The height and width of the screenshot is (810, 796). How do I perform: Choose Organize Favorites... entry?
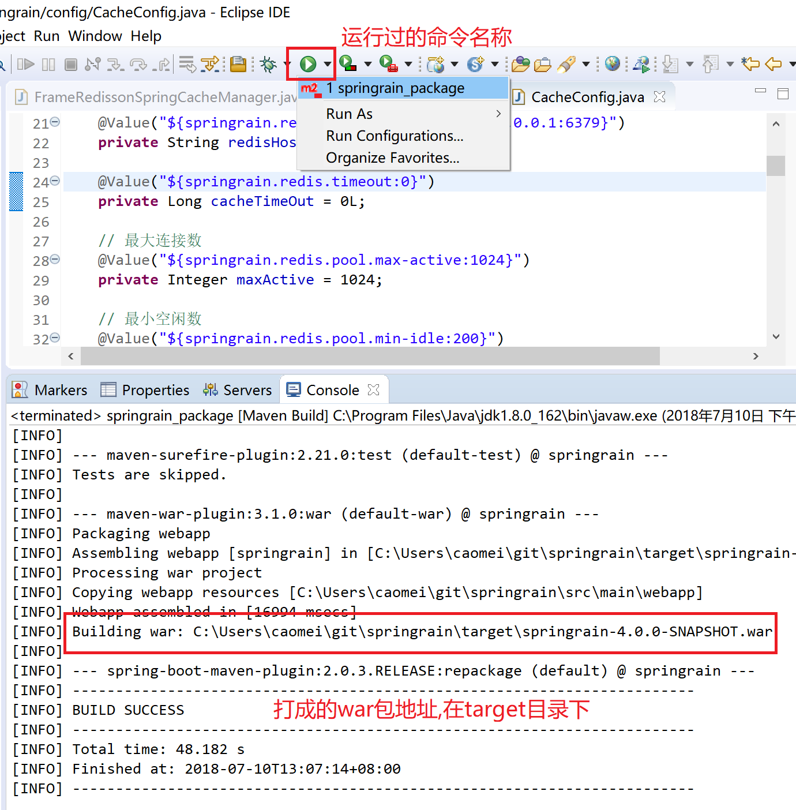tap(392, 158)
